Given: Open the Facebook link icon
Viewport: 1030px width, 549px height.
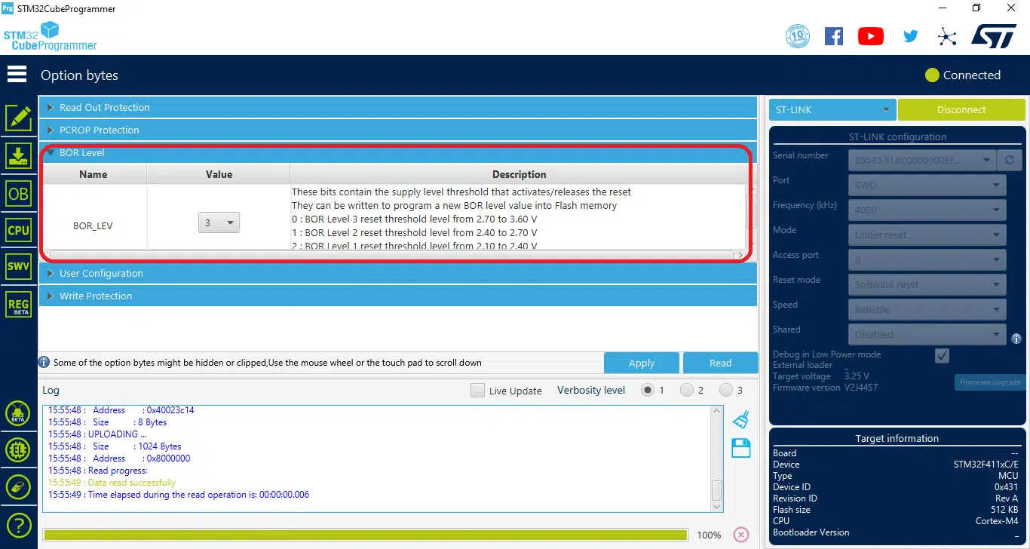Looking at the screenshot, I should 834,36.
